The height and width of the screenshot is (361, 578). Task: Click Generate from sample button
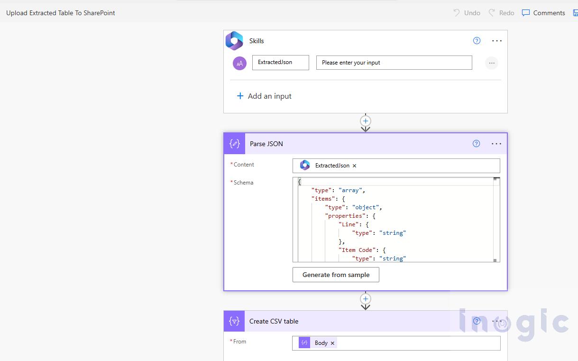pos(336,275)
